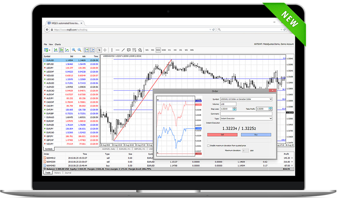
Task: Close the MQL5 browser tab
Action: point(82,23)
